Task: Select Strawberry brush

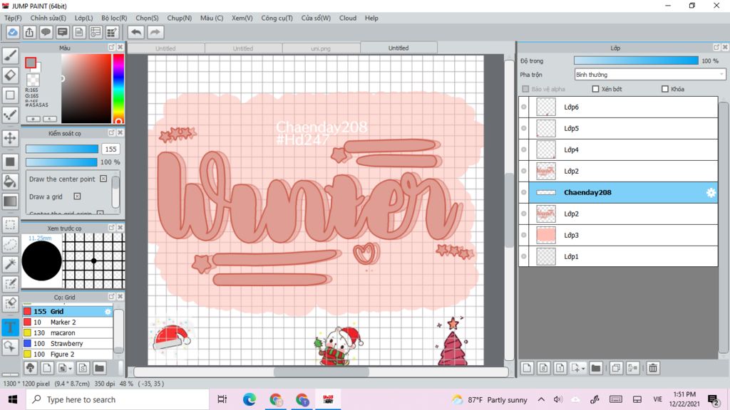Action: coord(68,344)
